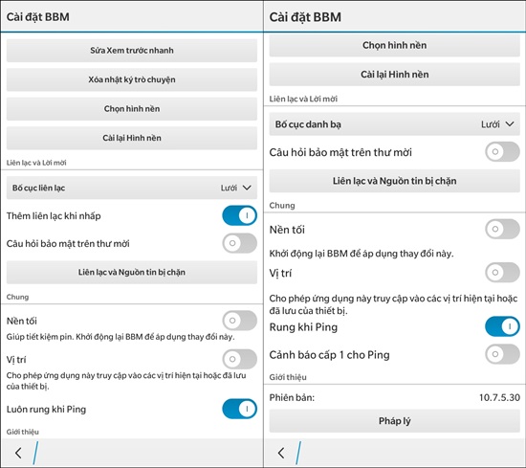
Task: Tap back arrow in right screen
Action: click(281, 453)
